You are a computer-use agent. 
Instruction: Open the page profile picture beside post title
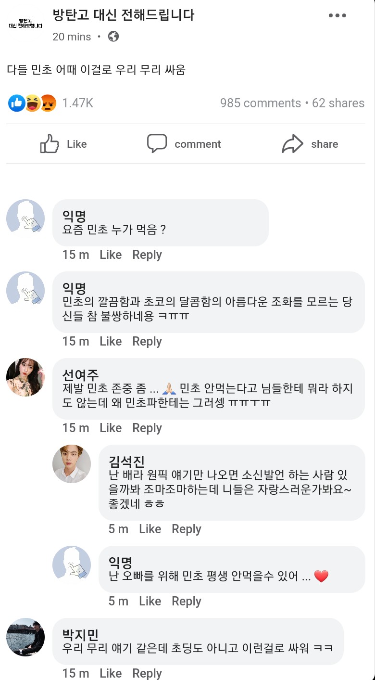[25, 23]
